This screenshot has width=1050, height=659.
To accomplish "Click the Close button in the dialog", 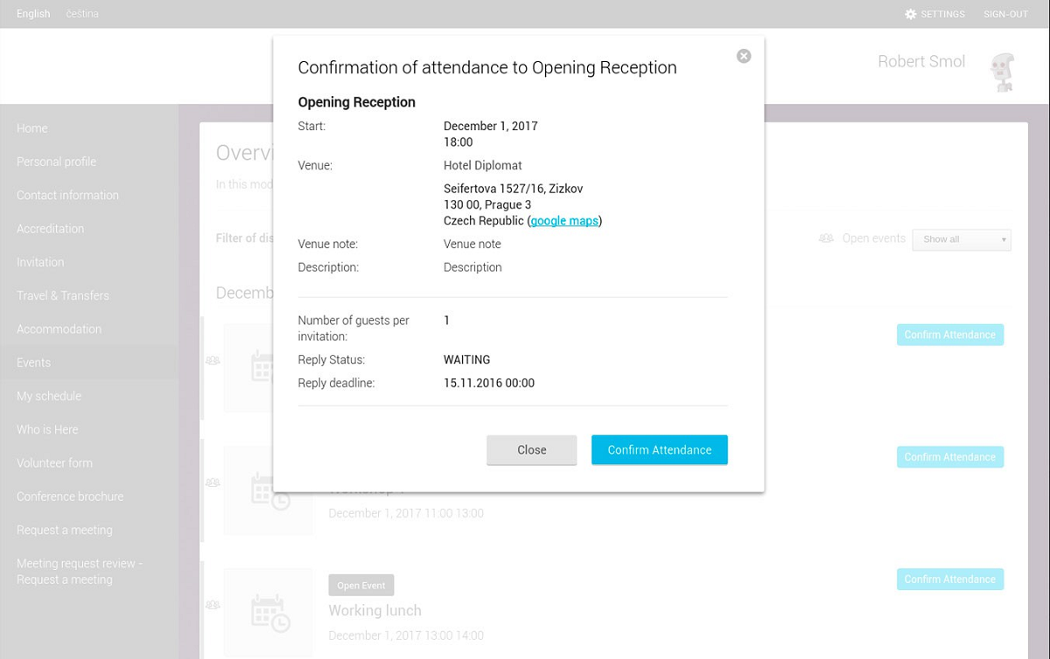I will tap(532, 450).
